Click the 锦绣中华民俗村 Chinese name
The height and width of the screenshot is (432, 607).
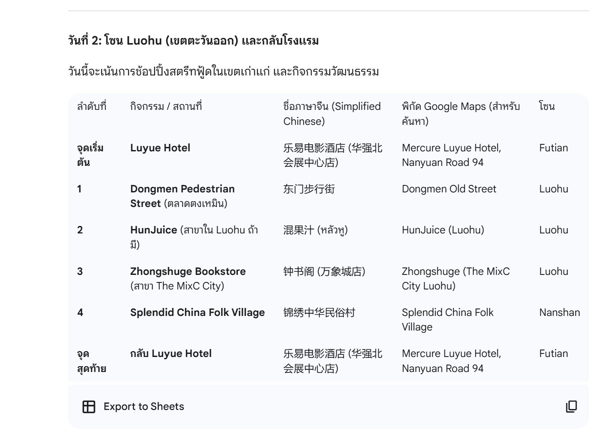click(x=319, y=312)
